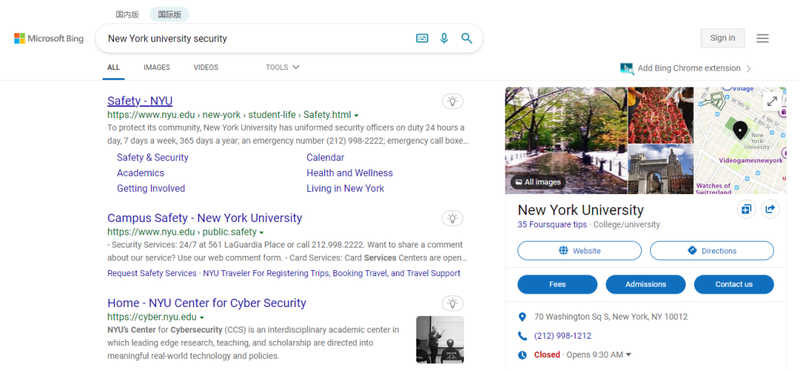Open the Academics sitelink
Screen dimensions: 801x371
140,173
